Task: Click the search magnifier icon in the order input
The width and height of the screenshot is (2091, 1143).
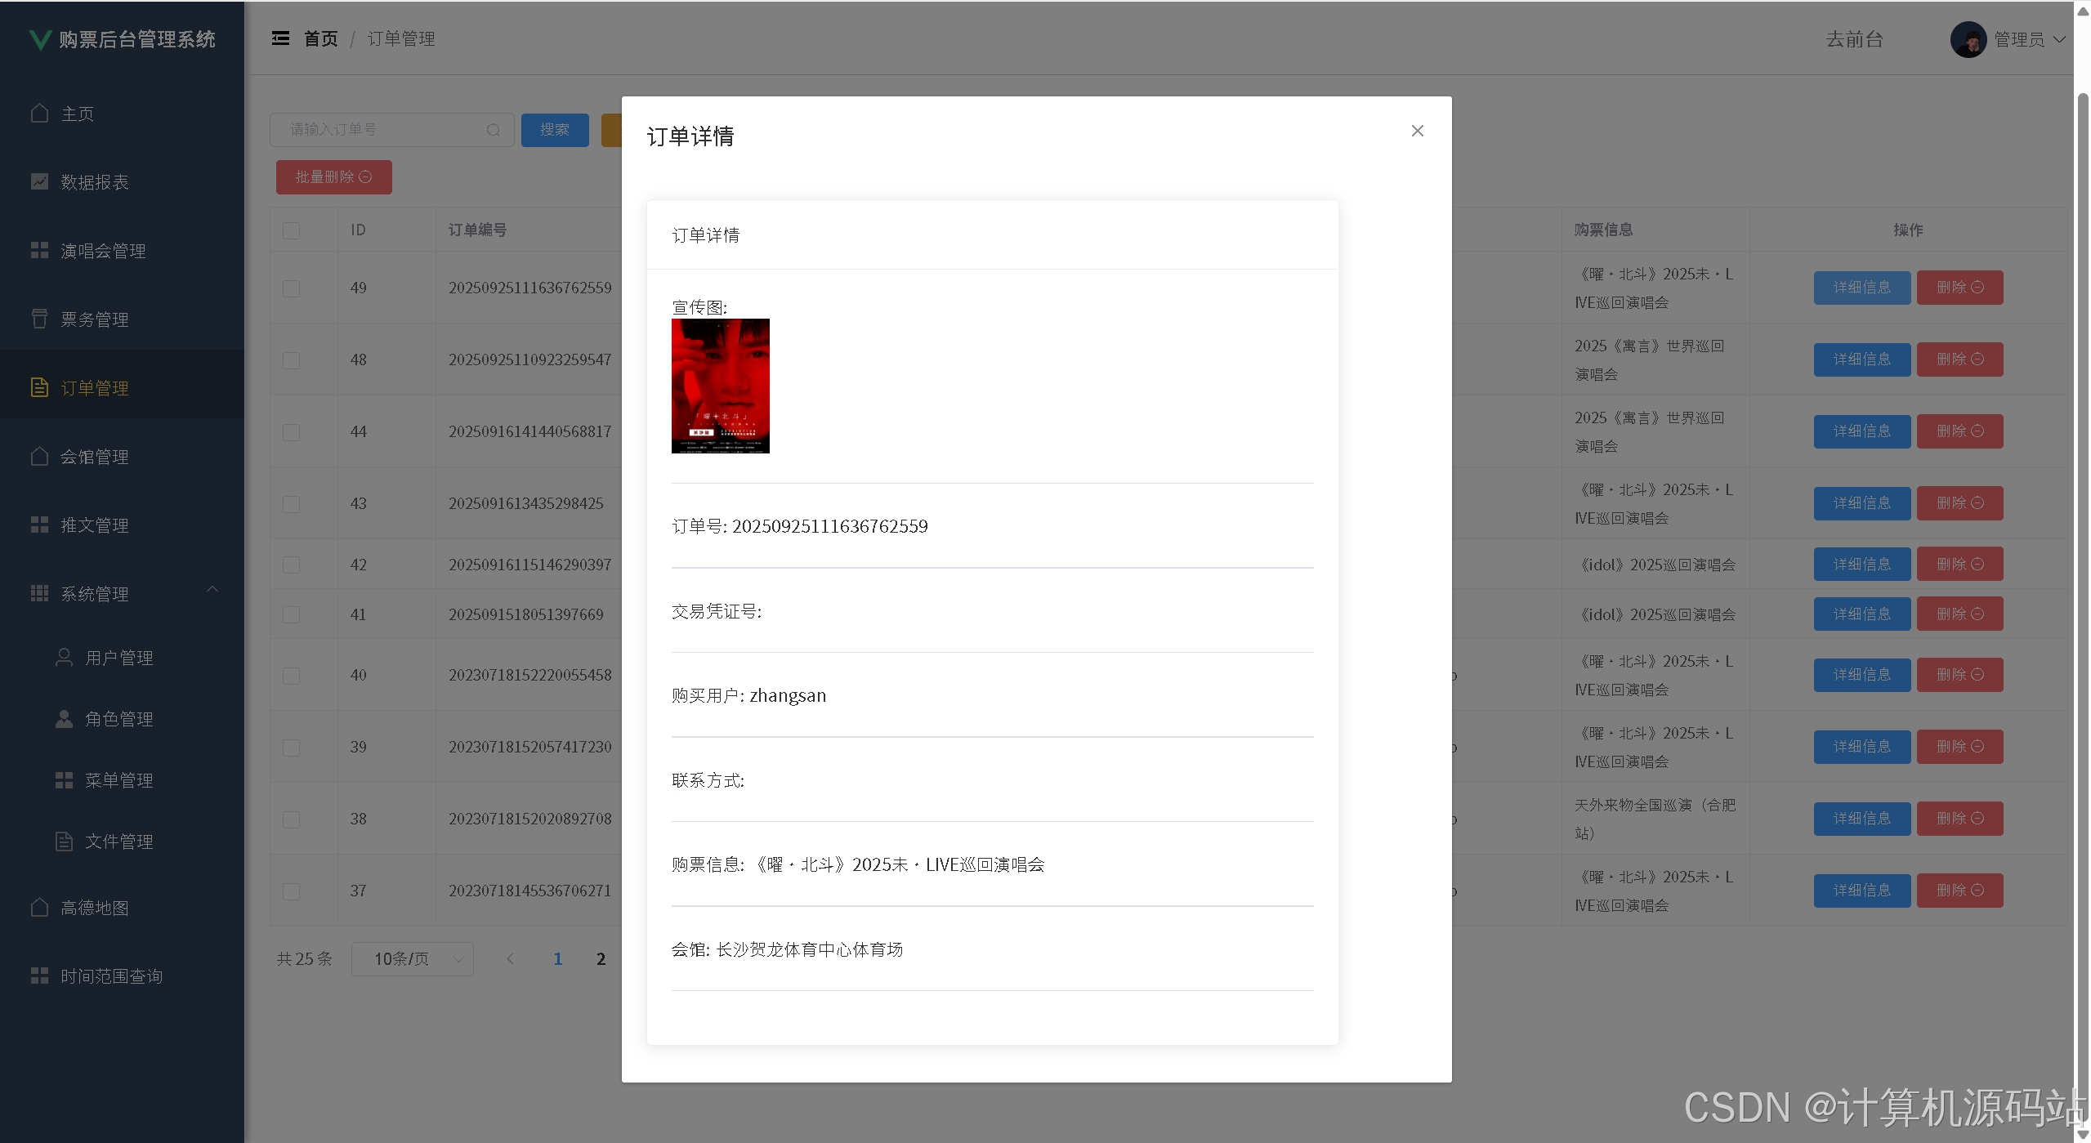Action: tap(493, 130)
